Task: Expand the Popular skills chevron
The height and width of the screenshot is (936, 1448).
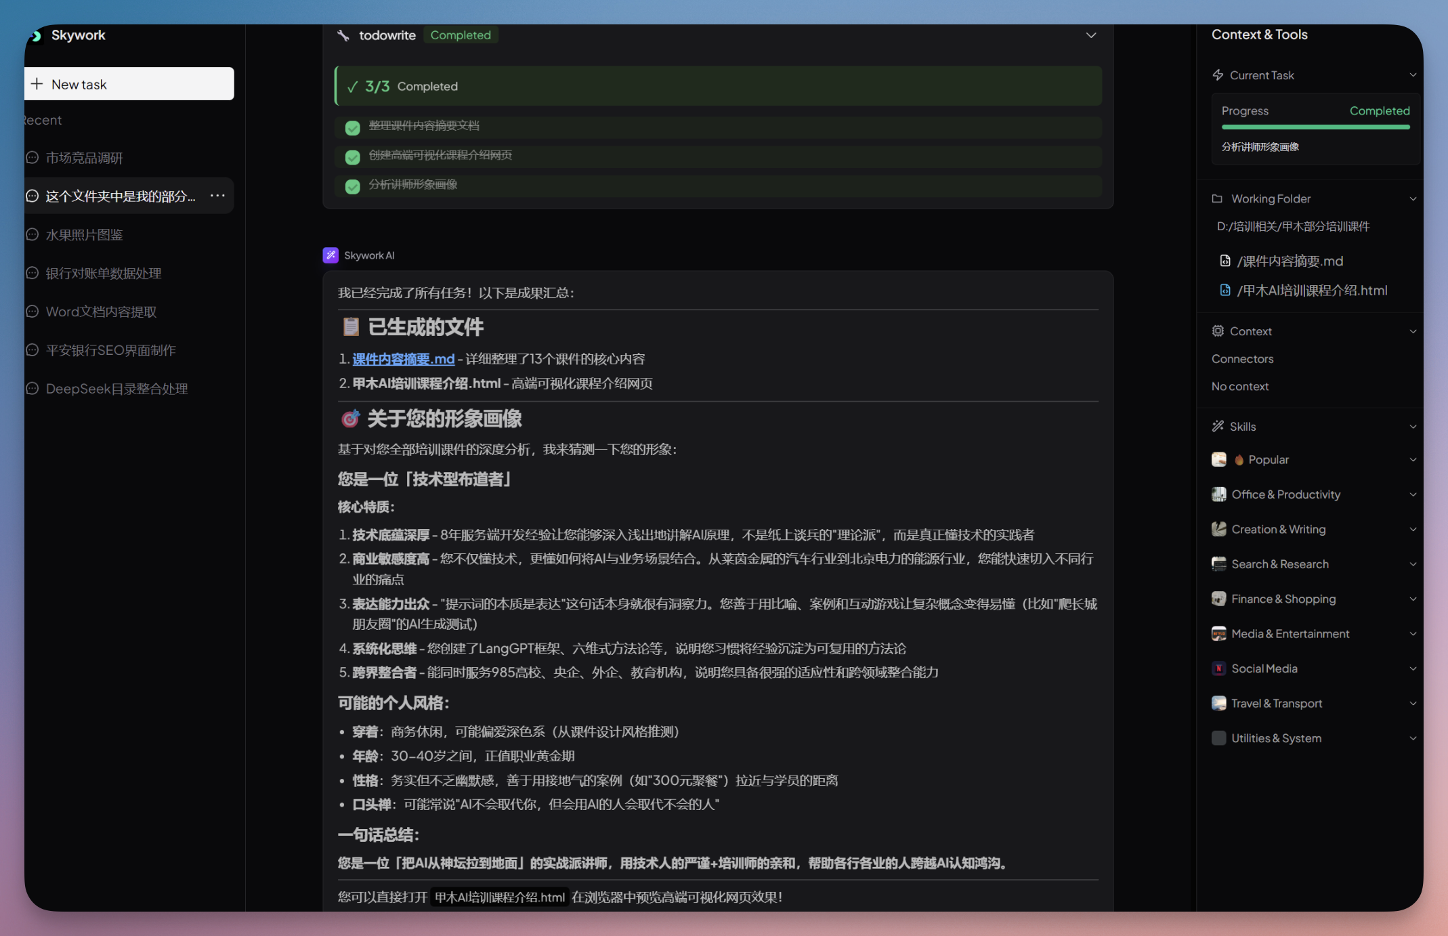Action: pyautogui.click(x=1413, y=460)
